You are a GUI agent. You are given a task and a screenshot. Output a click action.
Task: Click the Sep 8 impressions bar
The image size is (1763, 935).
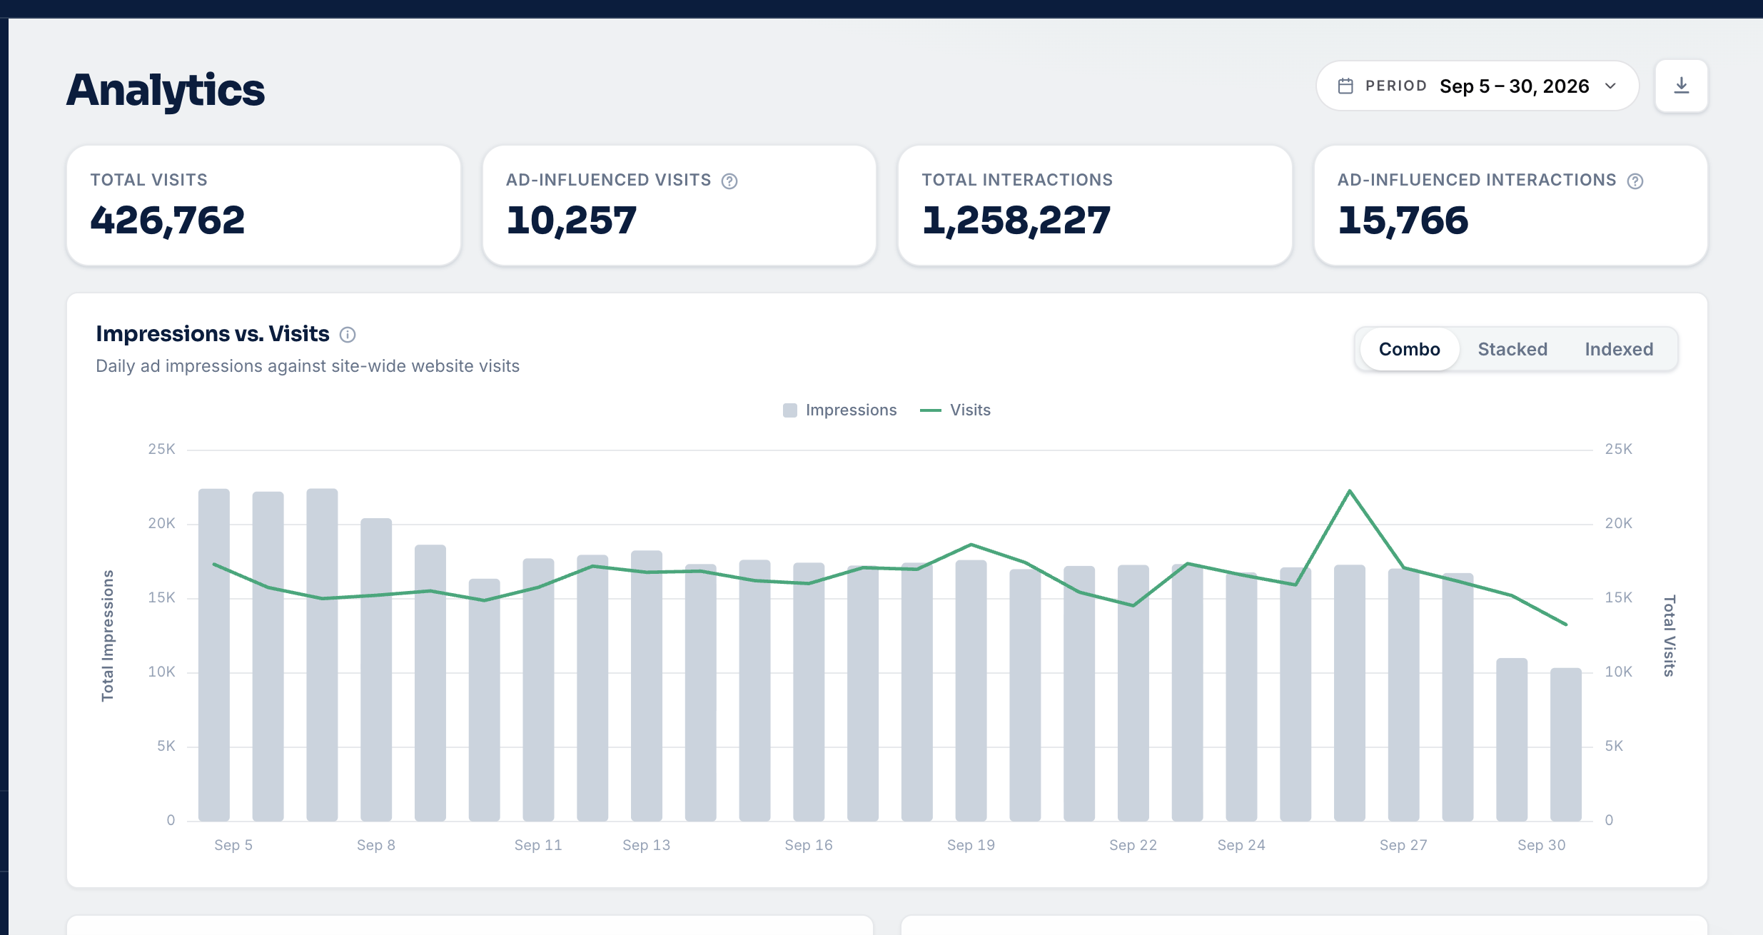point(376,669)
